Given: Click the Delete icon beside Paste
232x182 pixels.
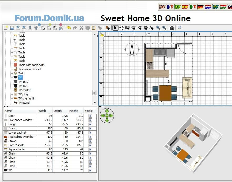Looking at the screenshot, I should pyautogui.click(x=100, y=28).
